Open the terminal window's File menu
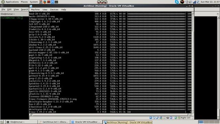Screen dimensions: 220x124 [3, 9]
